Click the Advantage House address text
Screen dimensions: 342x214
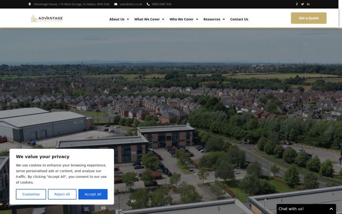72,4
